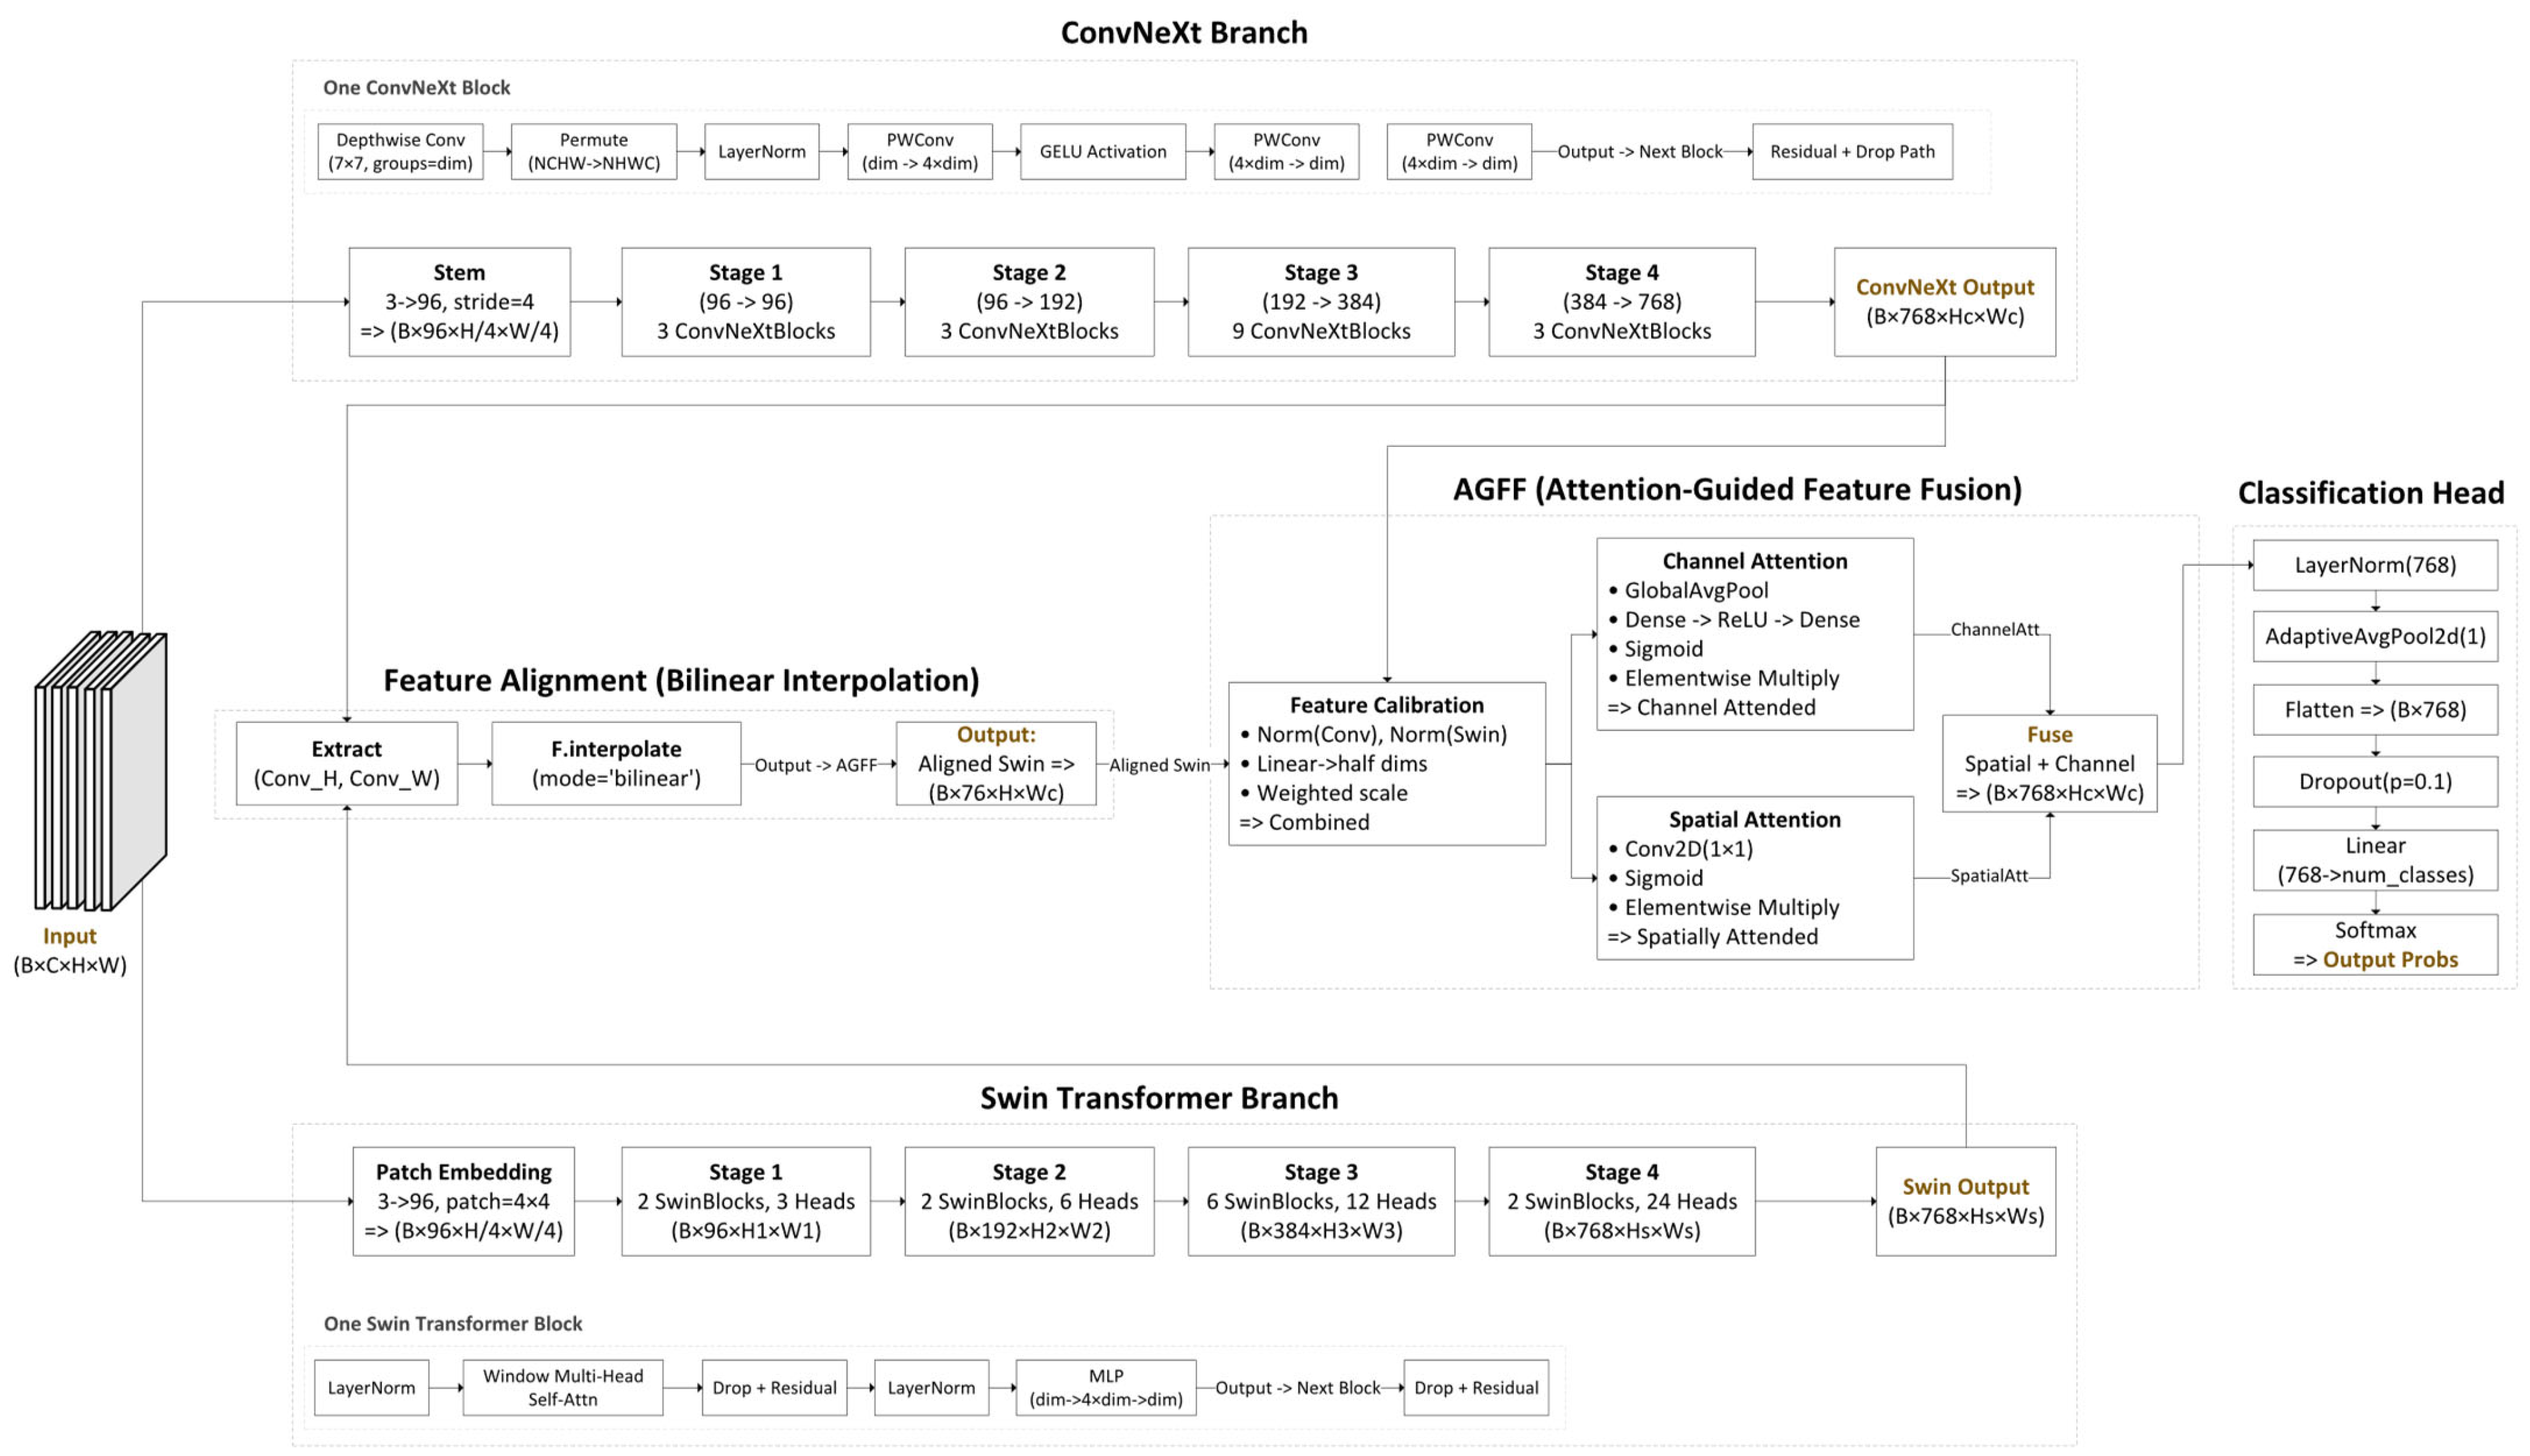Select the Stem 3->96 stride=4 box
This screenshot has height=1456, width=2530.
[x=459, y=302]
